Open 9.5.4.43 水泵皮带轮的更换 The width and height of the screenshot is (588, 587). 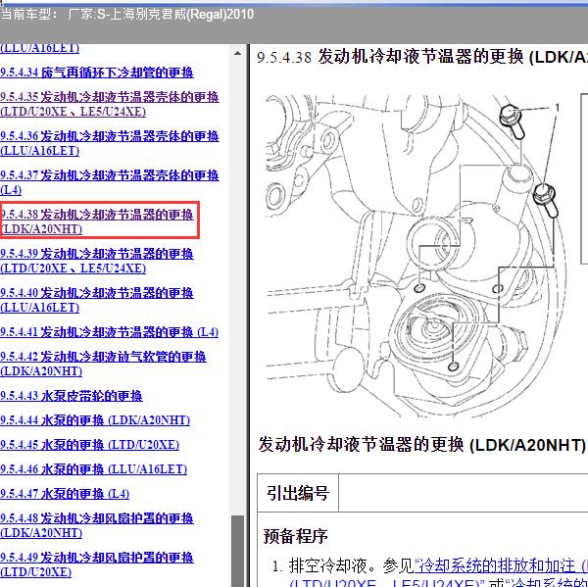(x=72, y=396)
